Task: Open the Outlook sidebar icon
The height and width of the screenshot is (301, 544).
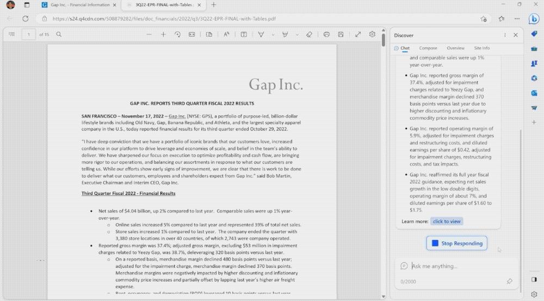Action: [x=534, y=93]
